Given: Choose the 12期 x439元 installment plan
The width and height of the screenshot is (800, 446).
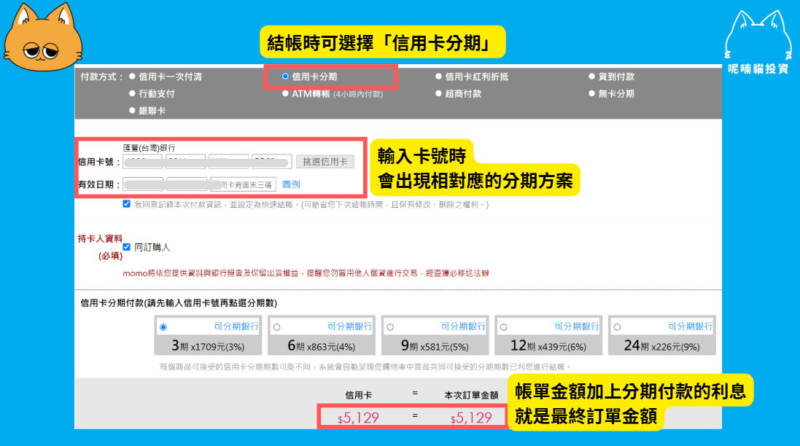Looking at the screenshot, I should [504, 327].
